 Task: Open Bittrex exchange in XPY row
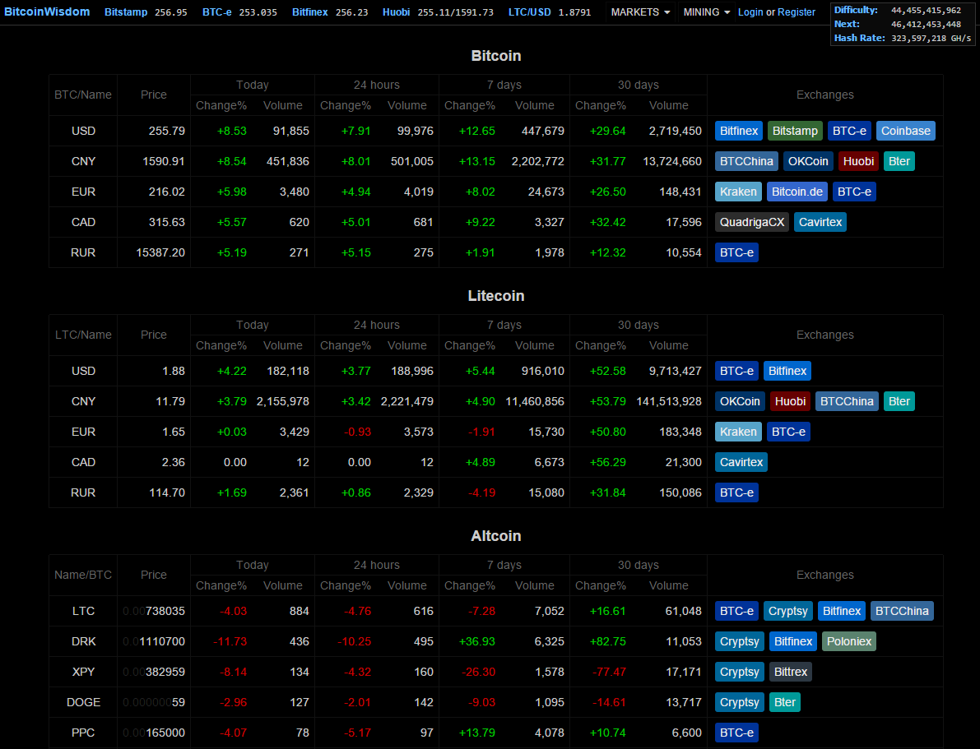pos(791,673)
